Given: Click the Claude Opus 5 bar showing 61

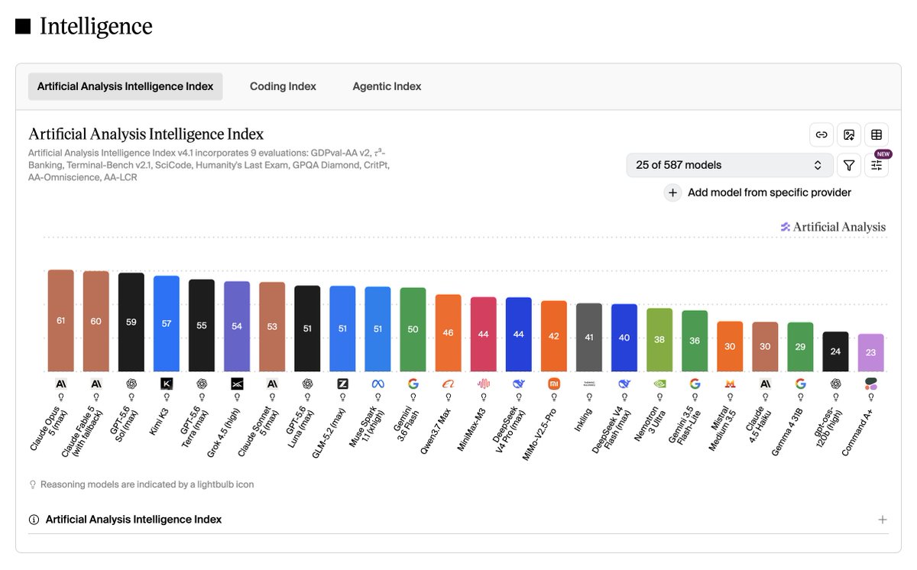Looking at the screenshot, I should pos(61,321).
